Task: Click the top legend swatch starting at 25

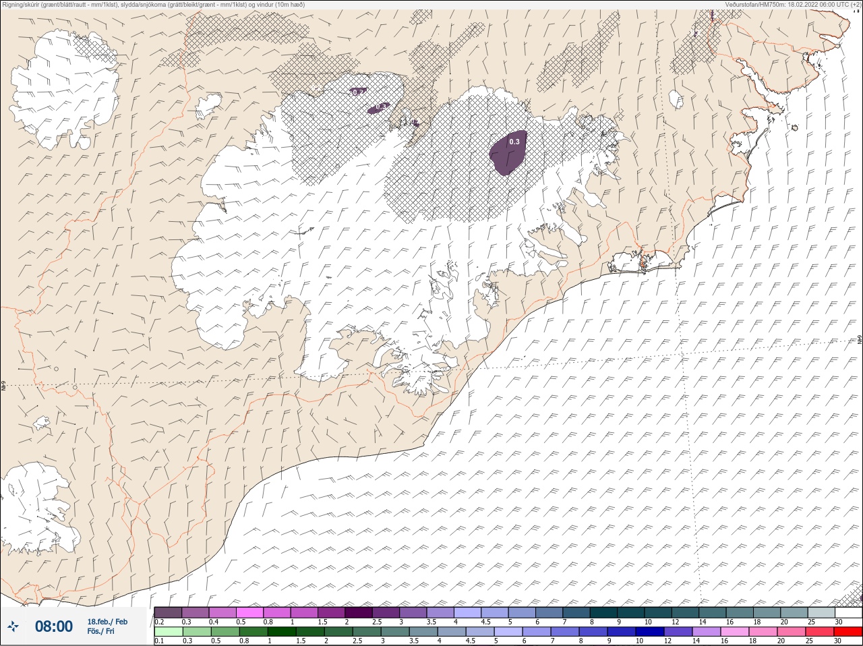Action: click(821, 612)
